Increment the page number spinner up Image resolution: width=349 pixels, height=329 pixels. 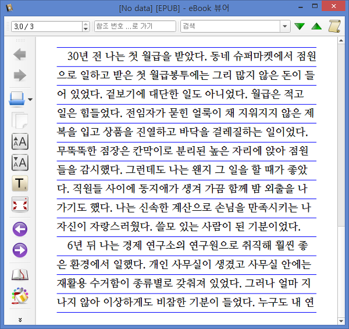click(86, 24)
